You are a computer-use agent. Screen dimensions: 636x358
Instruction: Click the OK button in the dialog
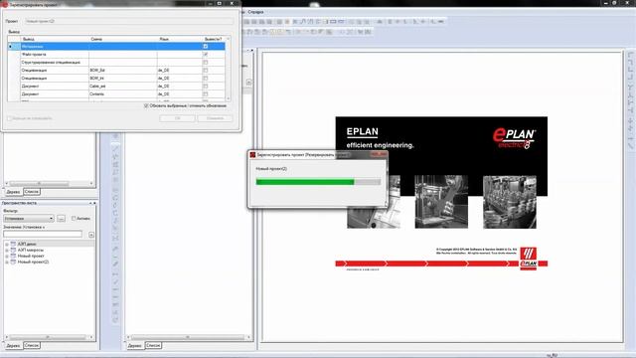[177, 118]
